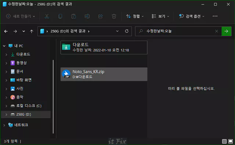
Task: Clear the search text with X
Action: pos(217,31)
